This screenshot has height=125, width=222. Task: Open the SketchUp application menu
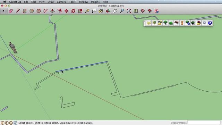[x=15, y=2]
